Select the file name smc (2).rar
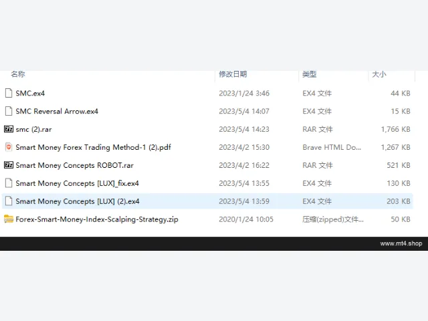This screenshot has height=321, width=428. tap(33, 129)
